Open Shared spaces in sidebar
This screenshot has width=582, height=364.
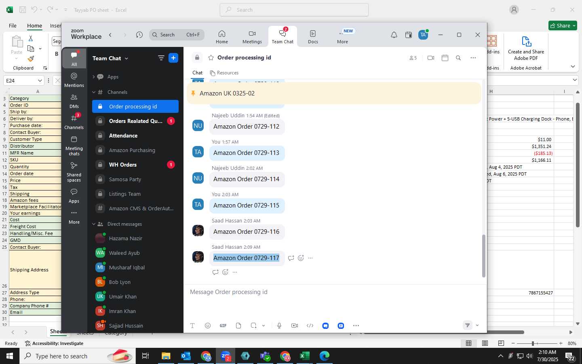pyautogui.click(x=74, y=172)
